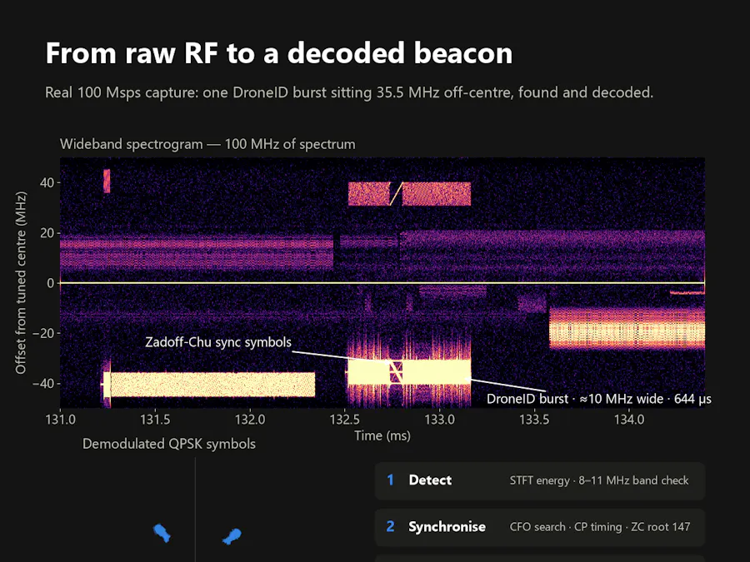Click the step number 2 beside Synchronise
The image size is (750, 562).
(390, 527)
